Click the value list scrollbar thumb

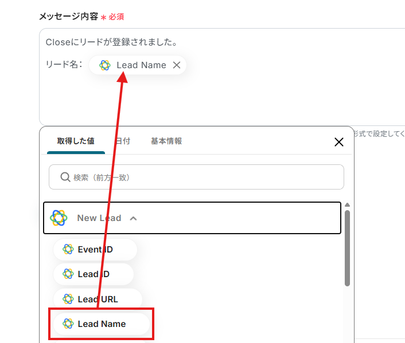(348, 248)
